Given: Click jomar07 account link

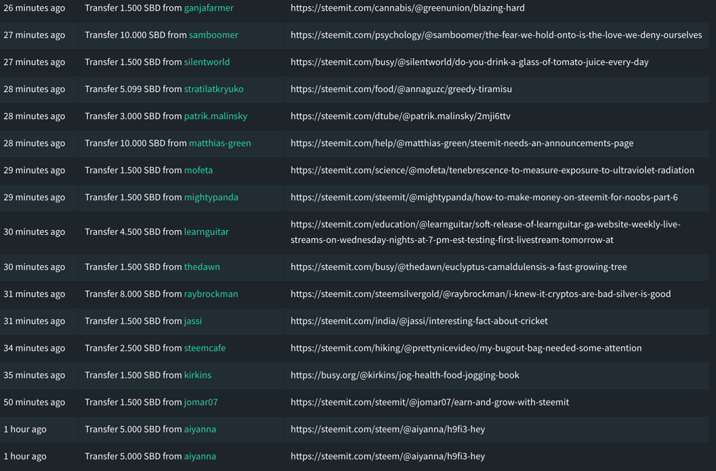Looking at the screenshot, I should tap(201, 403).
